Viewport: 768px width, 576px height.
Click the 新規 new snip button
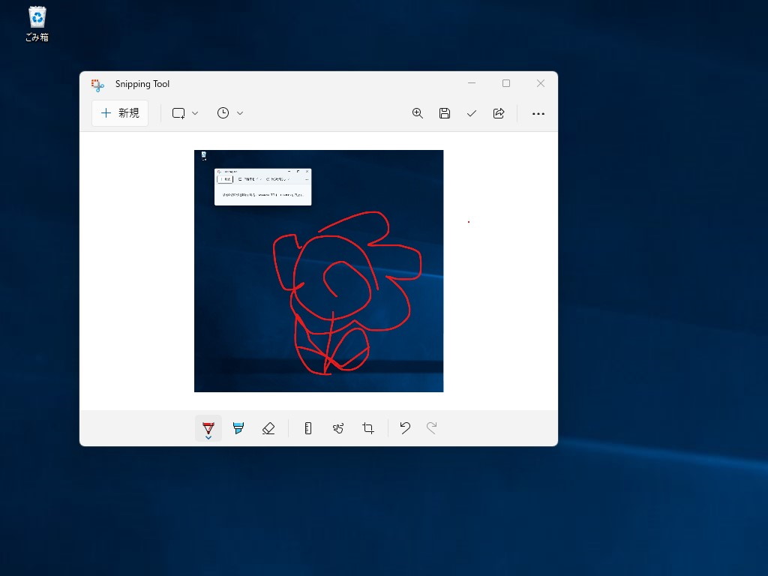[120, 113]
